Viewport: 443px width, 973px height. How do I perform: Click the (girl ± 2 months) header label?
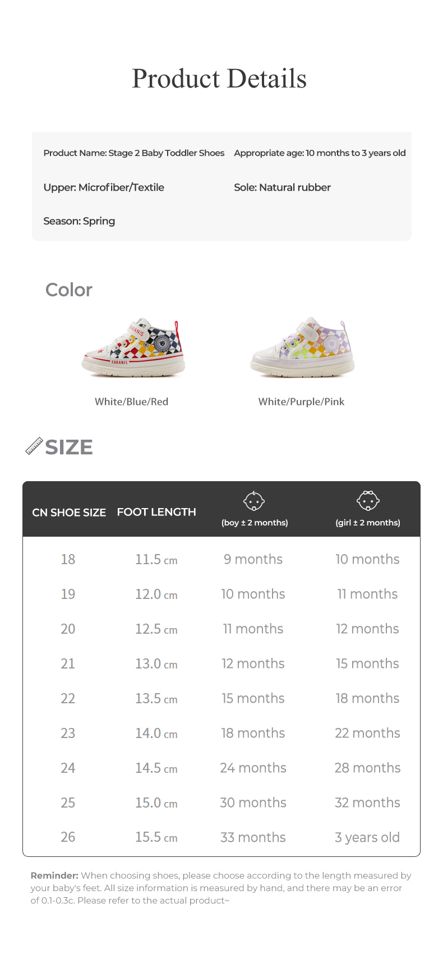click(368, 523)
